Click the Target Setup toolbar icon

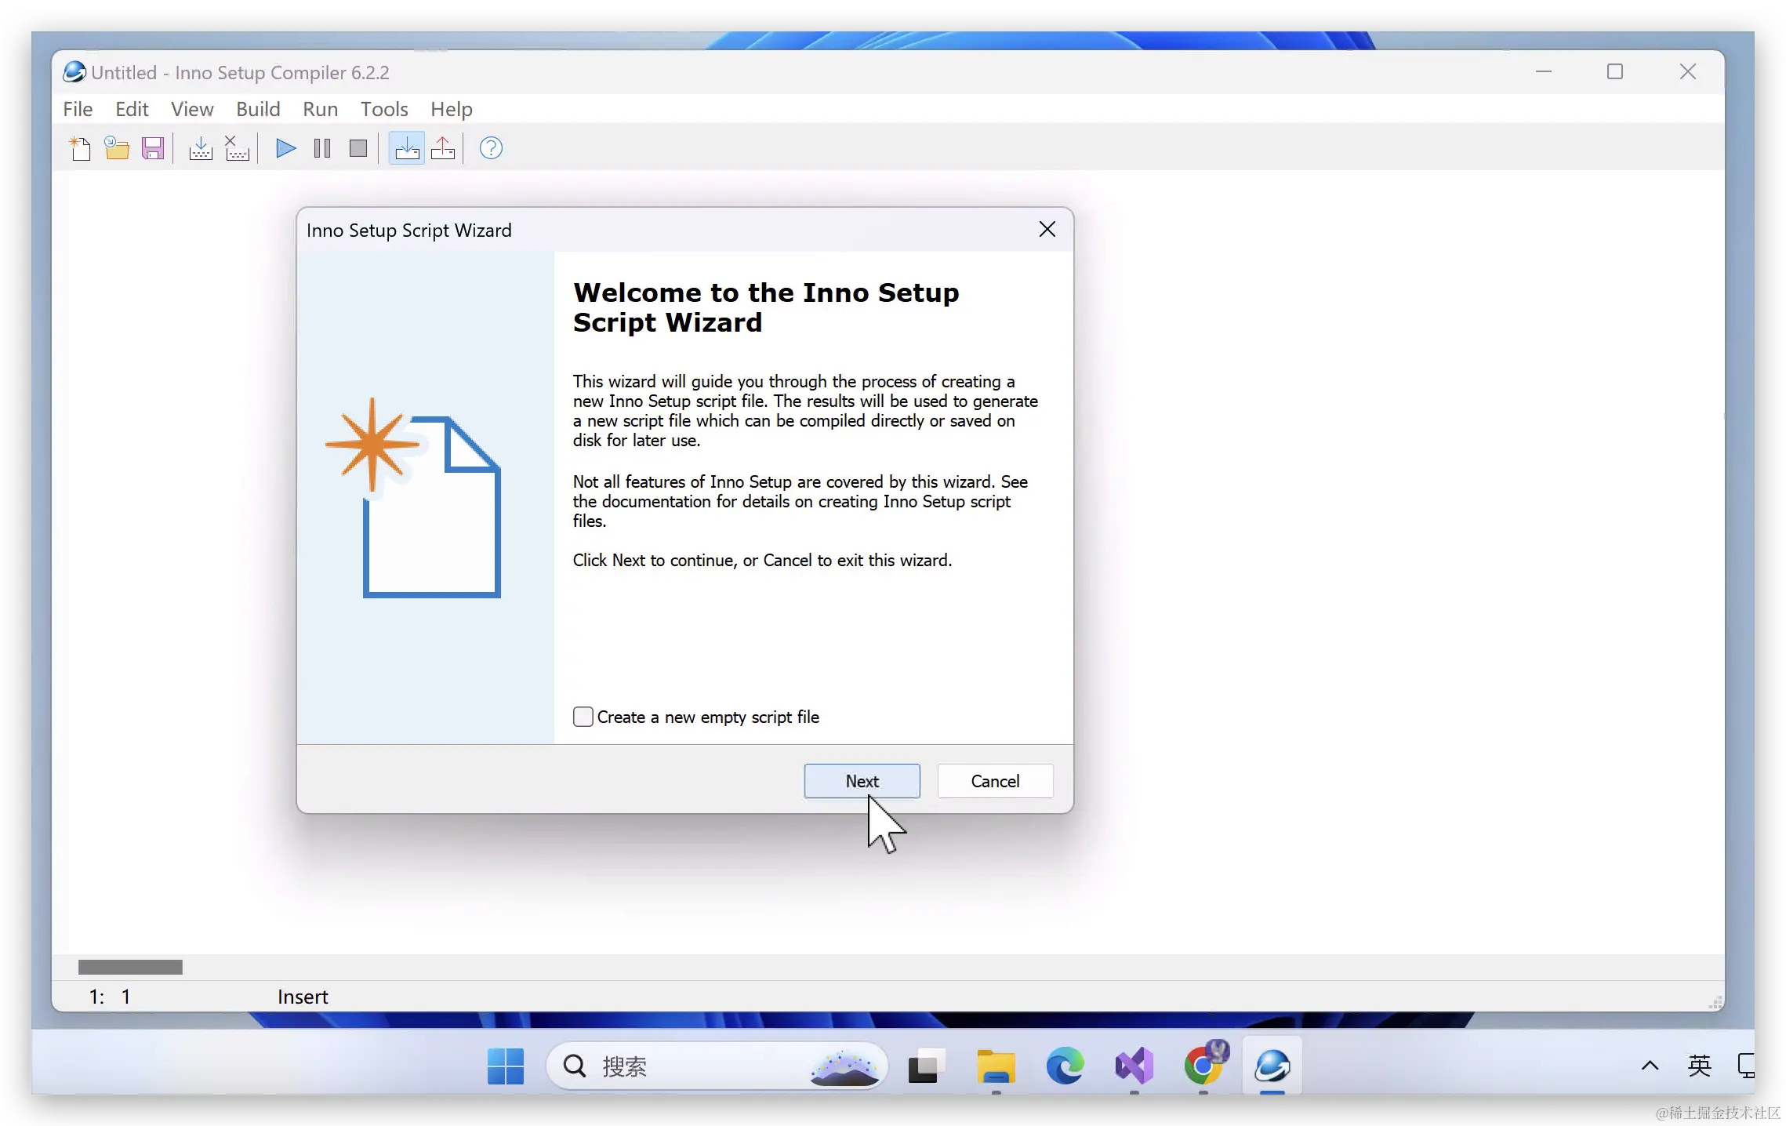[407, 148]
